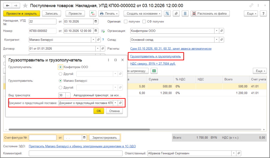Expand Создать на основании dropdown

pos(143,13)
